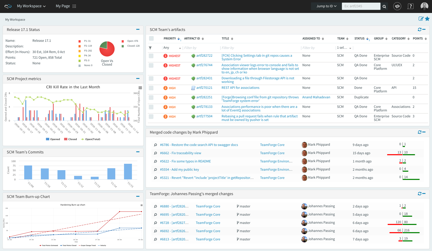432x251 pixels.
Task: Open the My Workspace dropdown
Action: [x=31, y=6]
